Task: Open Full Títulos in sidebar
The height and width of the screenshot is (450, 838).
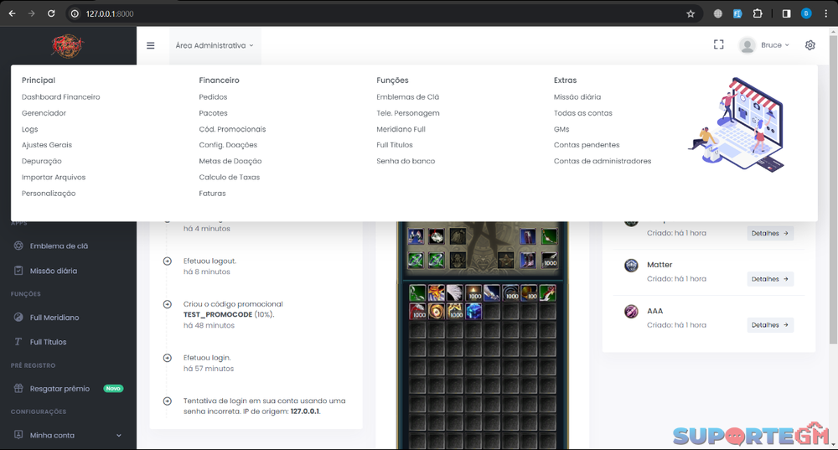Action: (48, 342)
